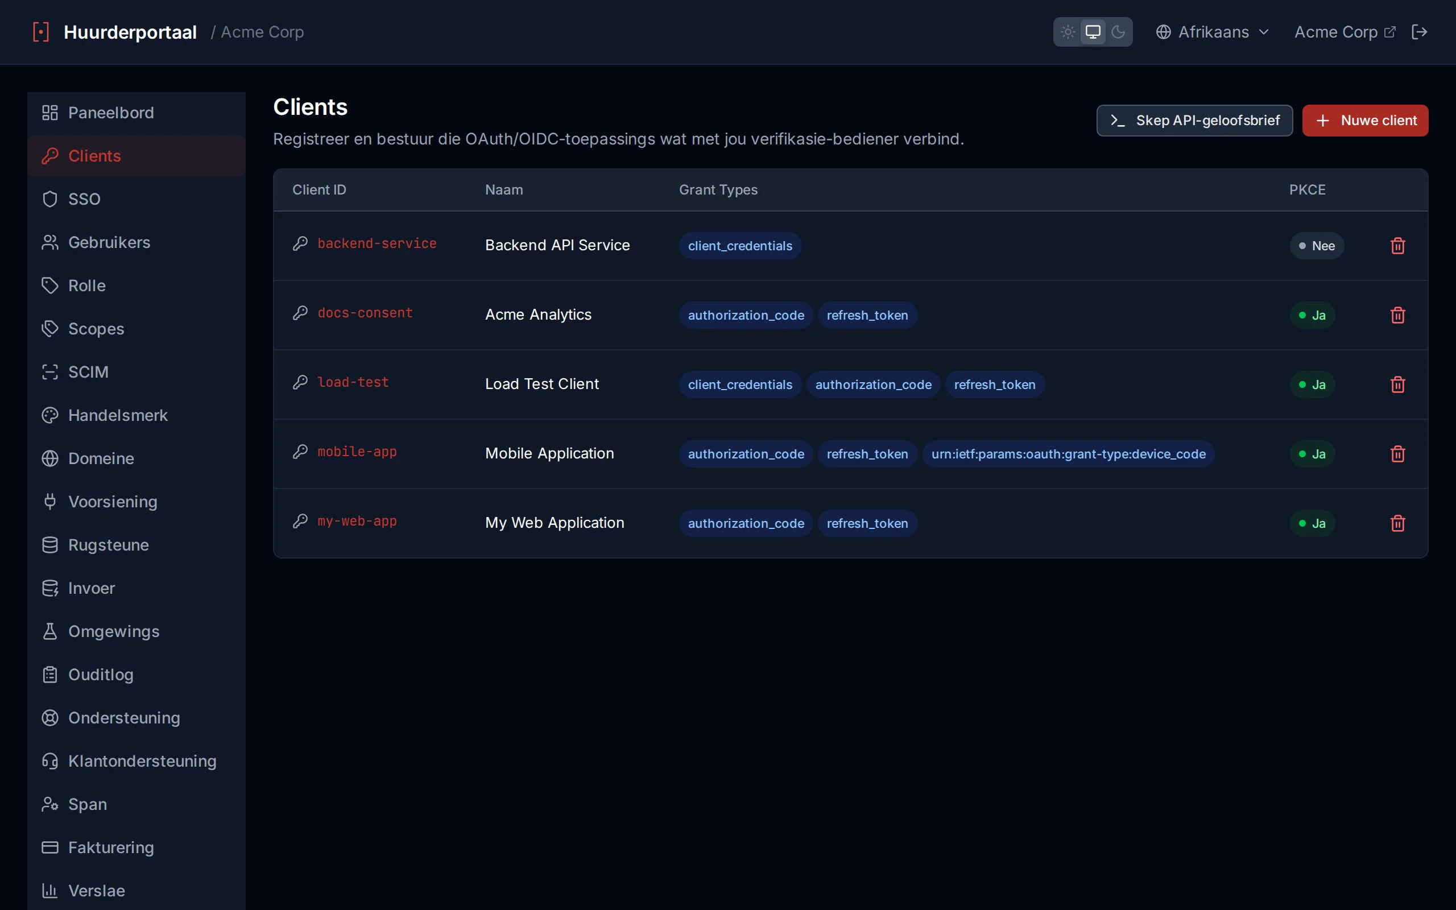
Task: Click the Load Test Client name
Action: pyautogui.click(x=541, y=383)
